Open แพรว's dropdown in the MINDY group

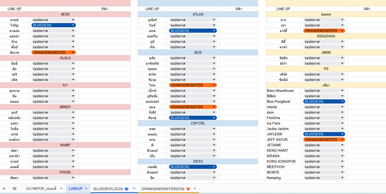(54, 123)
